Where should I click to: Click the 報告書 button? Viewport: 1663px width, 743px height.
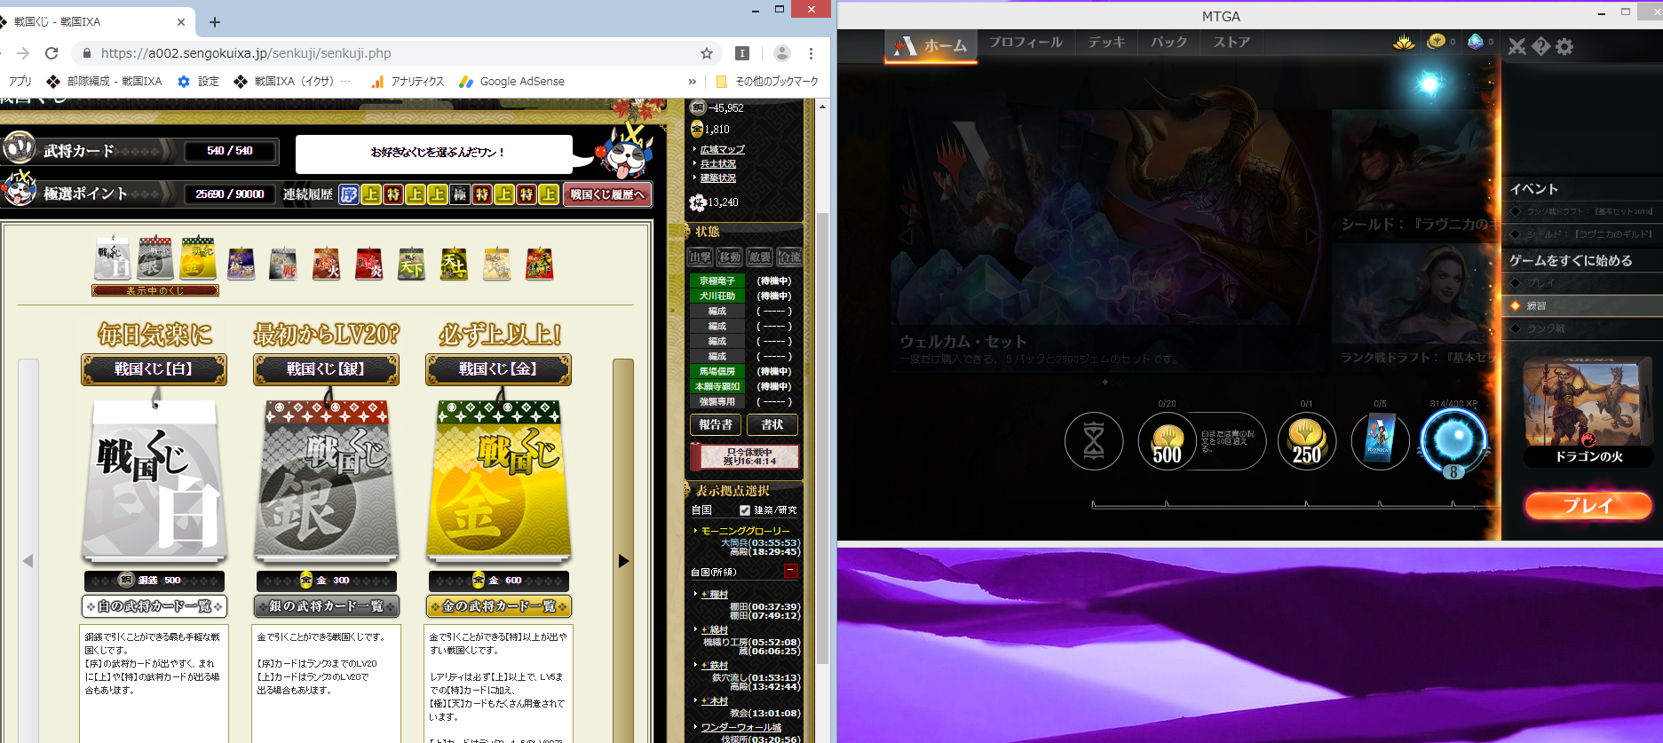pyautogui.click(x=716, y=425)
